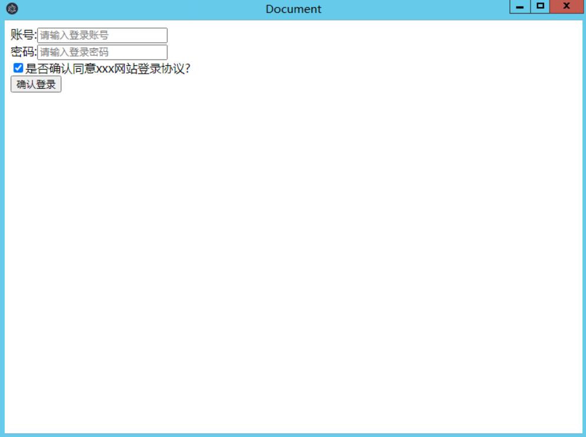The height and width of the screenshot is (437, 586).
Task: Click the account input field
Action: point(102,35)
